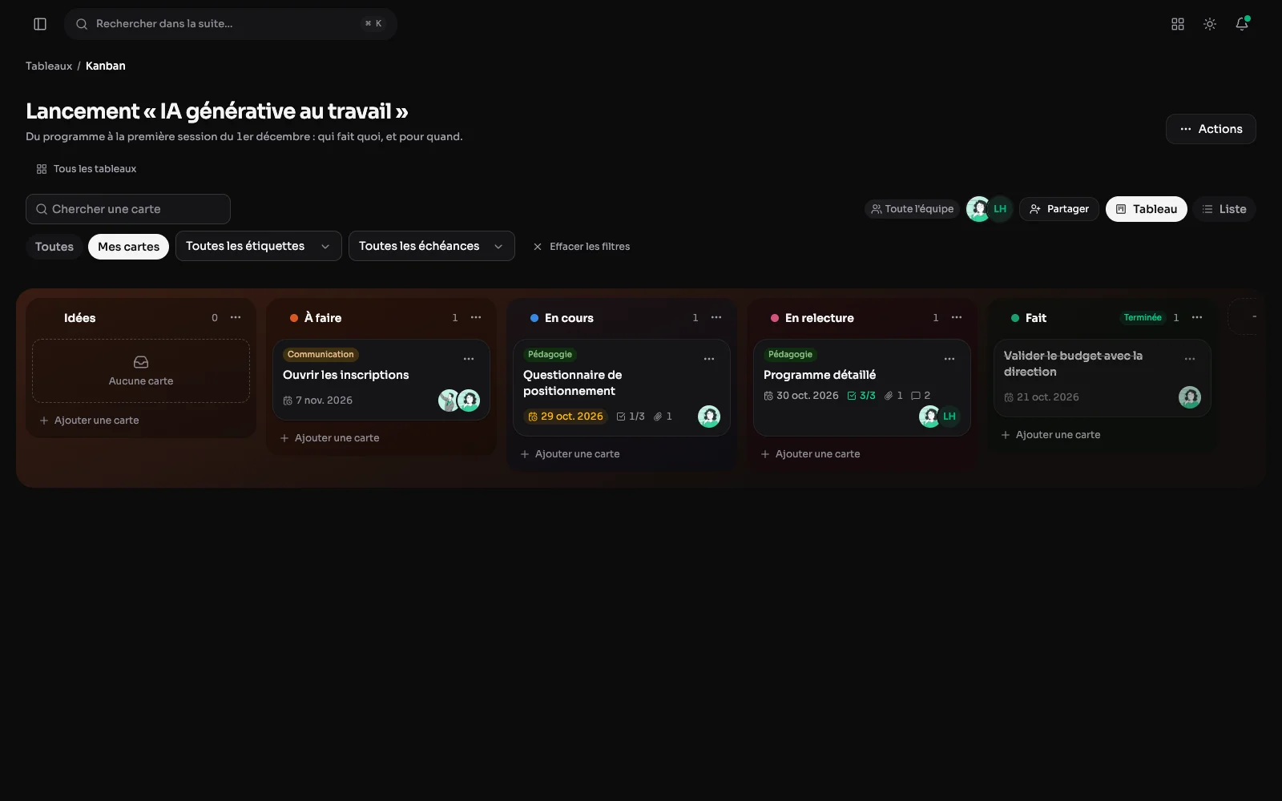The width and height of the screenshot is (1282, 801).
Task: Focus the Rechercher dans la suite search box
Action: point(231,24)
